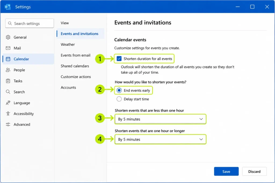Viewport: 275px width, 183px height.
Task: Go to Shared calendars
Action: pyautogui.click(x=75, y=66)
